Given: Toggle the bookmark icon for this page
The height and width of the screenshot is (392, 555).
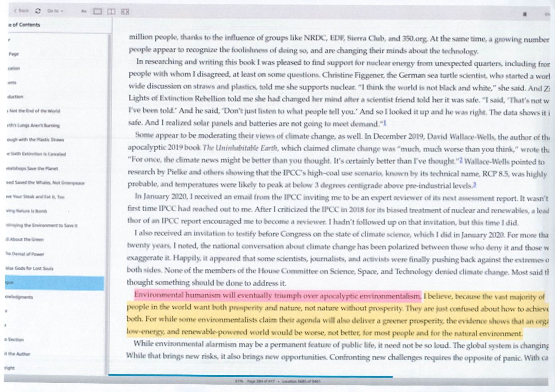Looking at the screenshot, I should pos(525,14).
